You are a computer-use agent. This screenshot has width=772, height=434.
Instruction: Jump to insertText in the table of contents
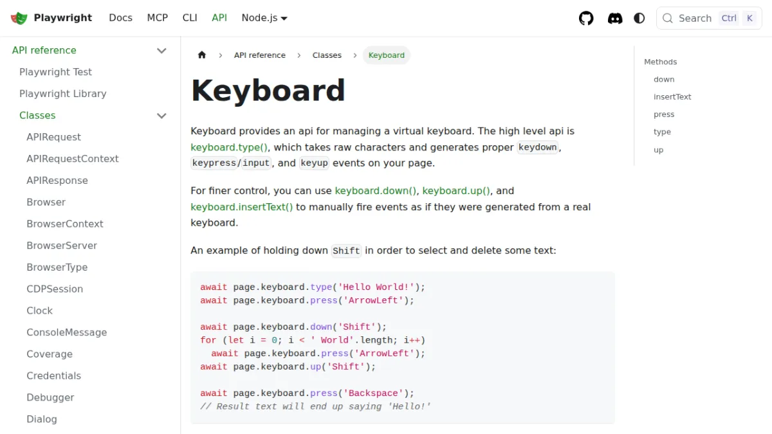click(x=672, y=96)
